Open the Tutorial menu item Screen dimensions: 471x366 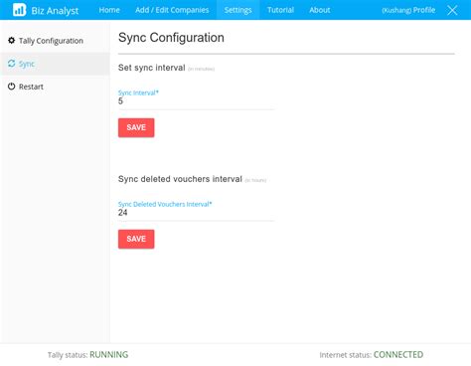pyautogui.click(x=280, y=10)
